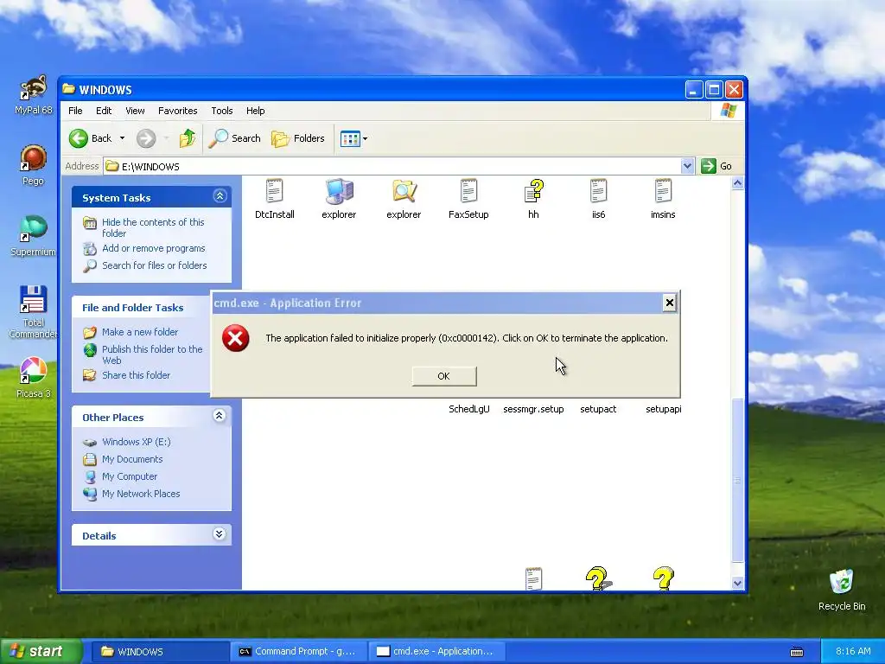This screenshot has width=885, height=664.
Task: Select the FaxSetup file icon
Action: (468, 191)
